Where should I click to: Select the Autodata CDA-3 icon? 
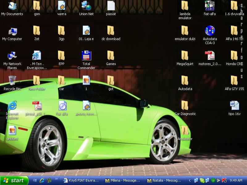pyautogui.click(x=210, y=31)
